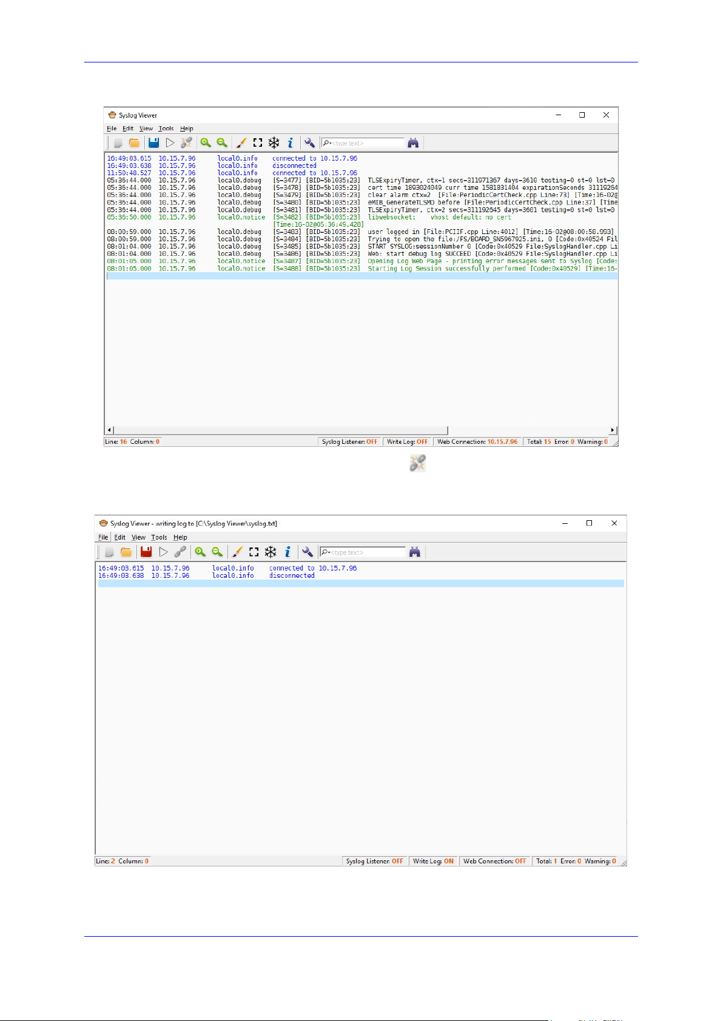Click 'Web Connection: OFF' status in lower window

point(495,861)
